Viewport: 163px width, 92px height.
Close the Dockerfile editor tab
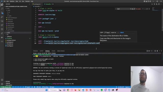coord(53,4)
